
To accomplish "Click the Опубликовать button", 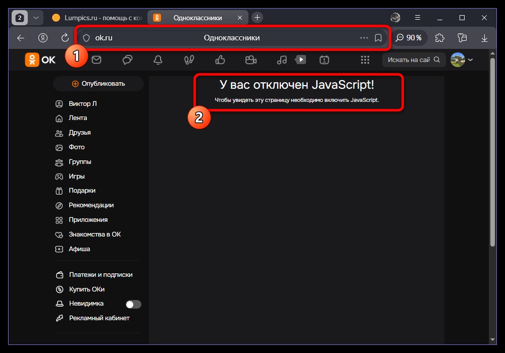I will coord(98,84).
